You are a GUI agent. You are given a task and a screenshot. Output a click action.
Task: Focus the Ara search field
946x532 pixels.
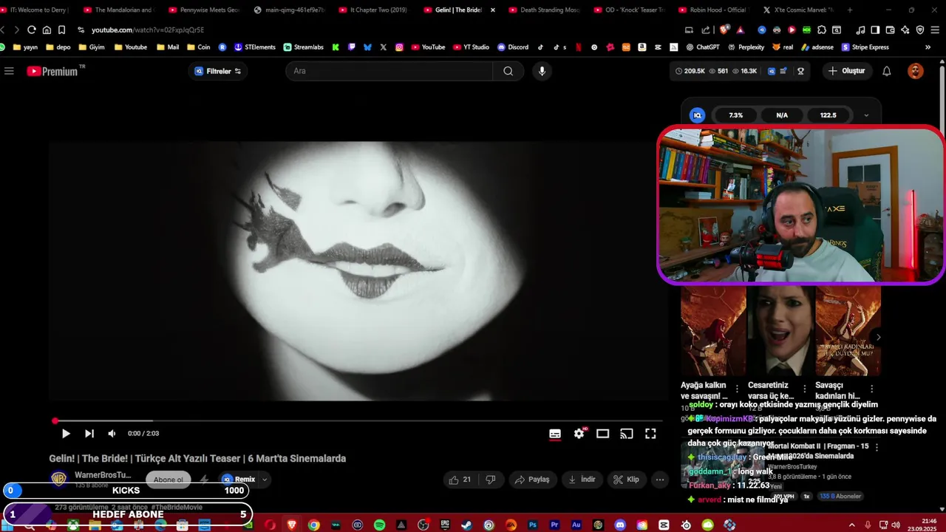coord(389,71)
